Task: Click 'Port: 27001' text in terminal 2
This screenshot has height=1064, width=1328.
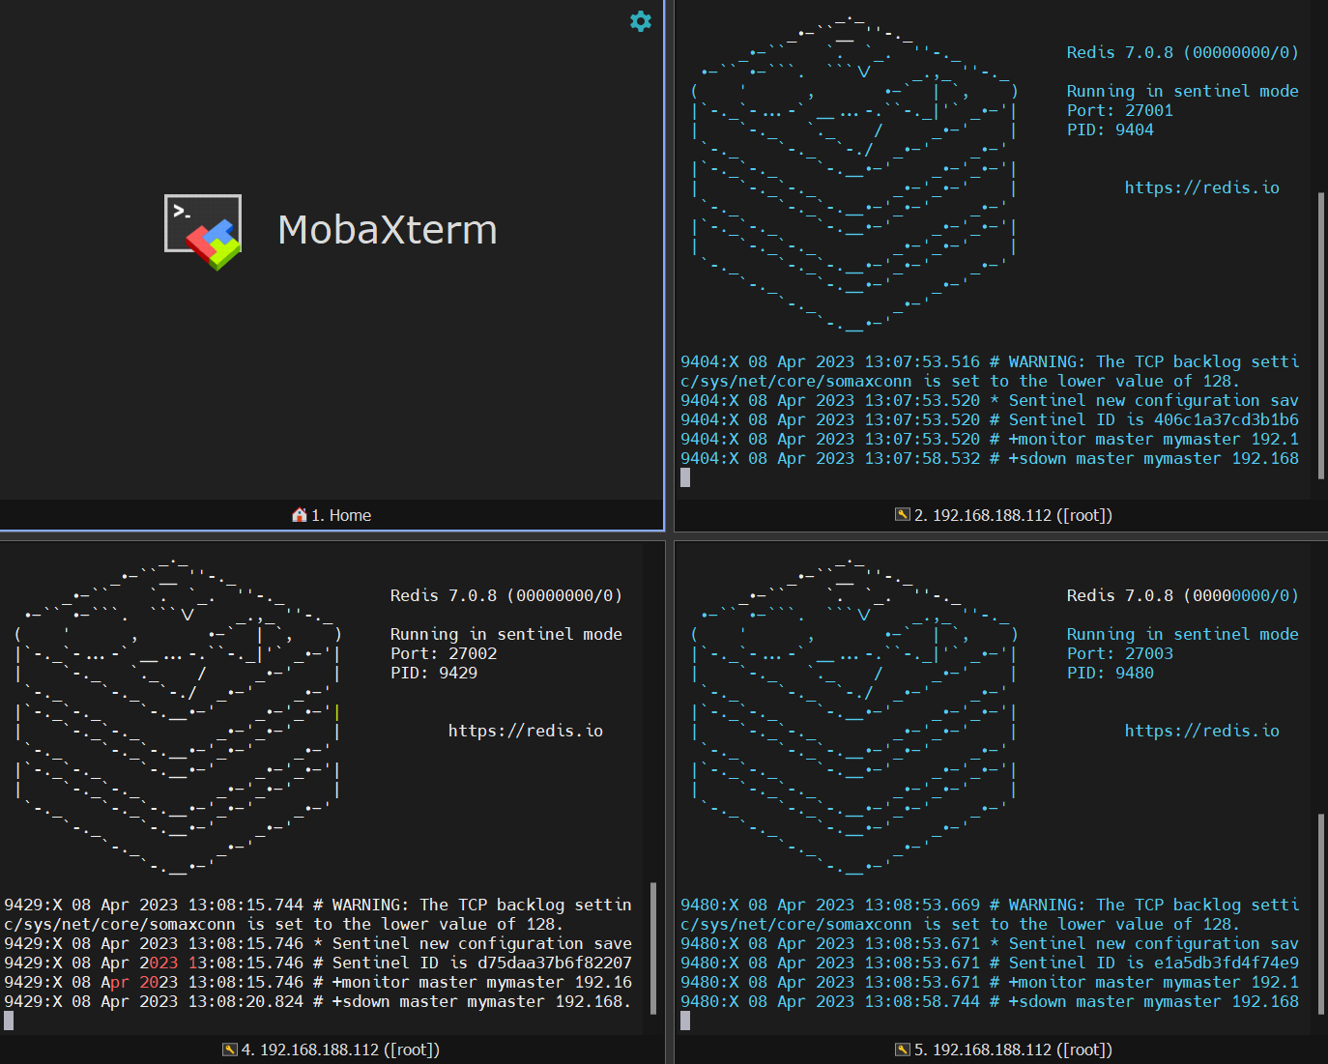Action: 1119,110
